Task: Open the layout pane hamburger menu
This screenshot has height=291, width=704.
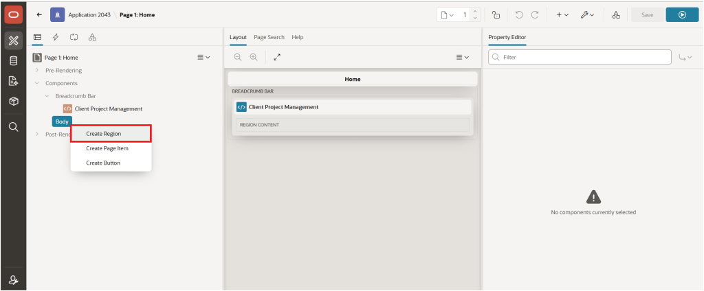Action: tap(463, 57)
